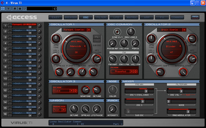
Task: Click the Sub Osc mixer slider
Action: [x=139, y=111]
